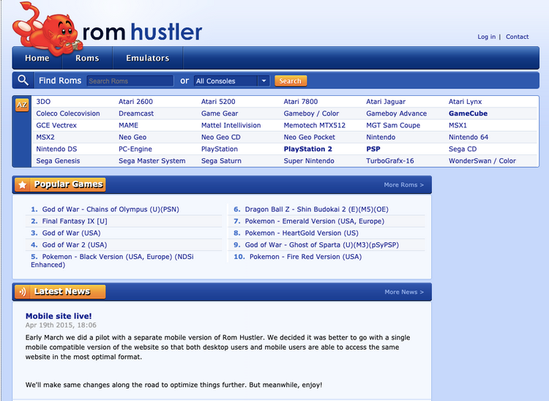Open the TurboGrafx-16 link
Viewport: 549px width, 401px height.
(390, 161)
